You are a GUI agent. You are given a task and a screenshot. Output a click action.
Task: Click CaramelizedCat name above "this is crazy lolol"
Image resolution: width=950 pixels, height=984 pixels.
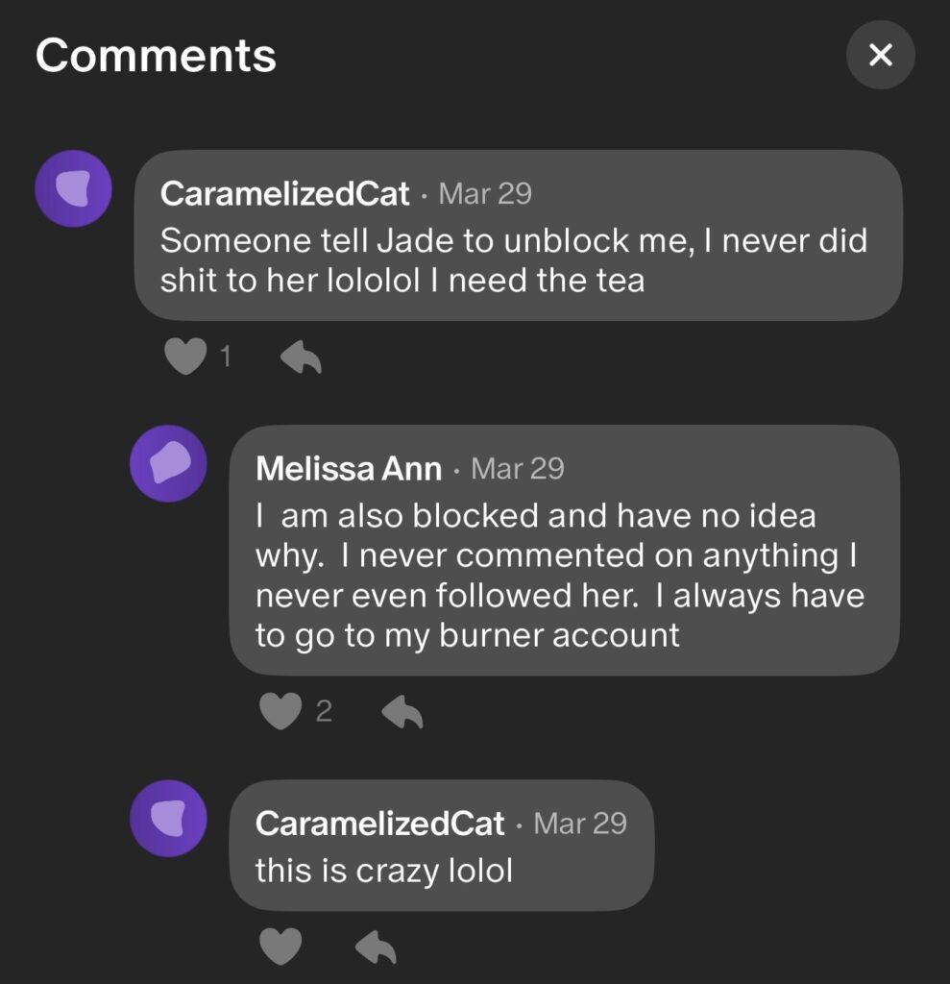[379, 824]
